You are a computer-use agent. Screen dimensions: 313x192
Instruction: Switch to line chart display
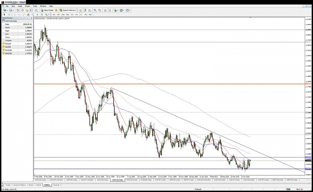pos(90,10)
